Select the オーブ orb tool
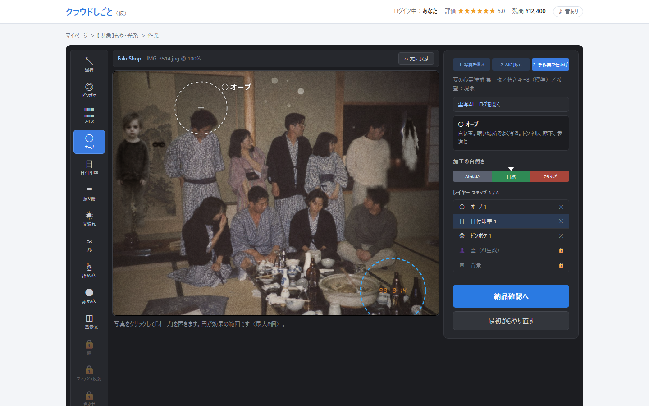Screen dimensions: 649x406 pyautogui.click(x=89, y=142)
